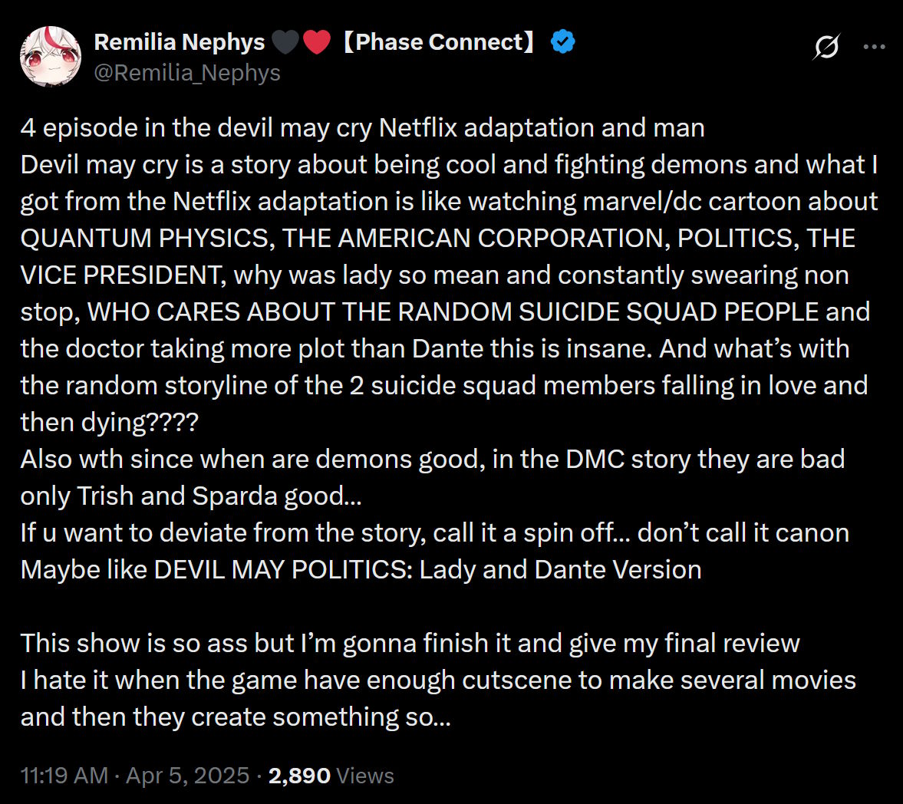Click the QUANTUM PHYSICS text line
Screen dimensions: 903x804
coord(438,239)
